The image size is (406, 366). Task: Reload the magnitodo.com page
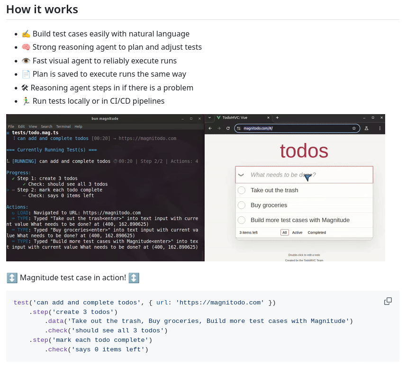[228, 128]
